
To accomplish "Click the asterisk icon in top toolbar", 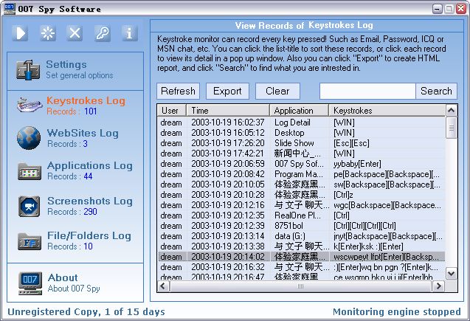I will 48,33.
